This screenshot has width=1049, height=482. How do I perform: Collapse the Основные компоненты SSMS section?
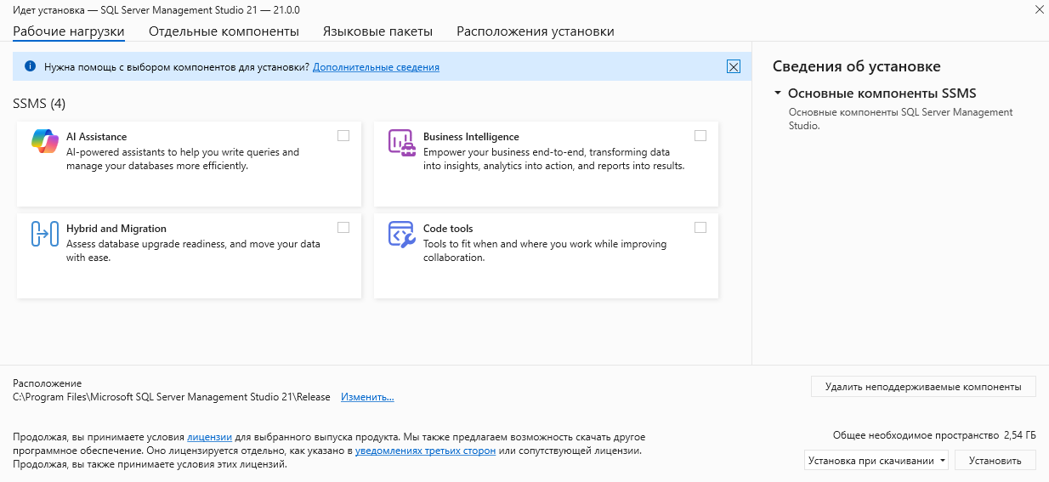pyautogui.click(x=778, y=94)
